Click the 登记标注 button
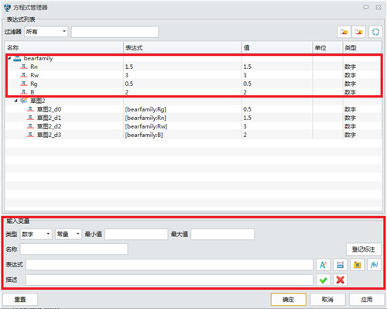Image resolution: width=387 pixels, height=309 pixels. (364, 249)
